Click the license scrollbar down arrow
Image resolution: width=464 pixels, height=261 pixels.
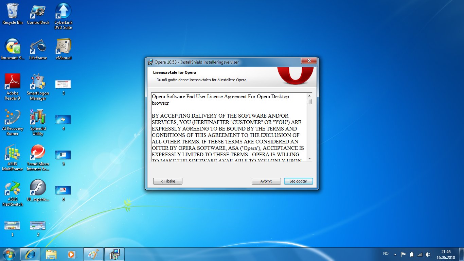point(309,158)
